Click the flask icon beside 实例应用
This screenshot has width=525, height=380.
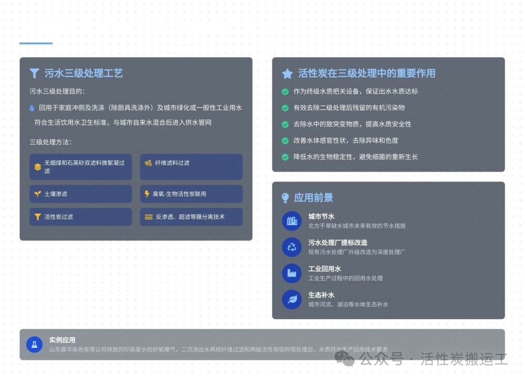[35, 344]
